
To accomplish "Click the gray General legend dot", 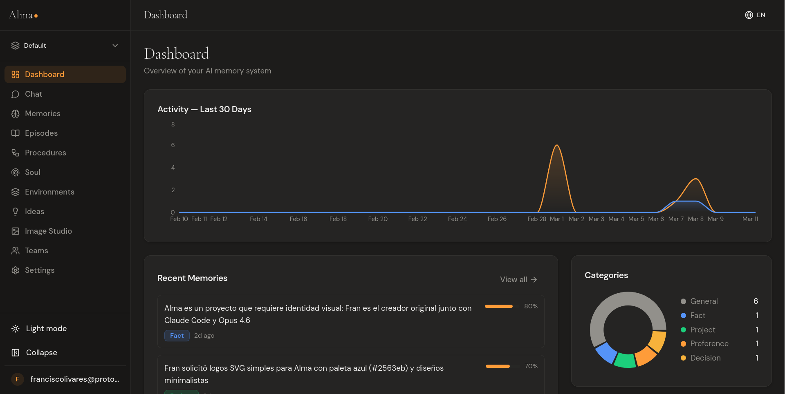I will click(683, 301).
